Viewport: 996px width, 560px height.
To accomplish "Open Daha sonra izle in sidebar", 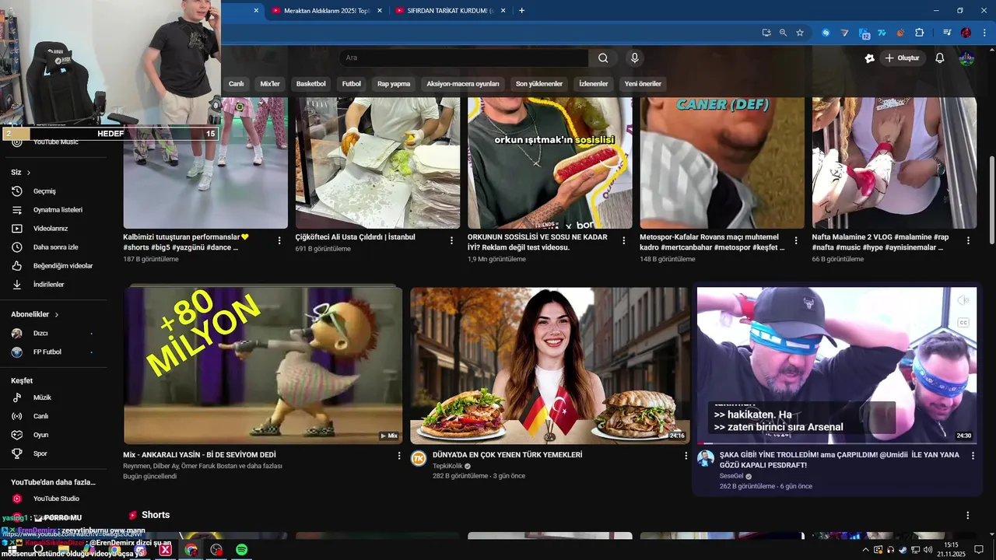I will click(x=54, y=247).
